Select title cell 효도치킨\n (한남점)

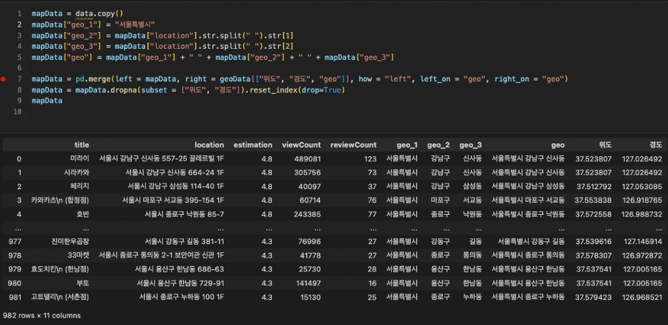(x=60, y=269)
